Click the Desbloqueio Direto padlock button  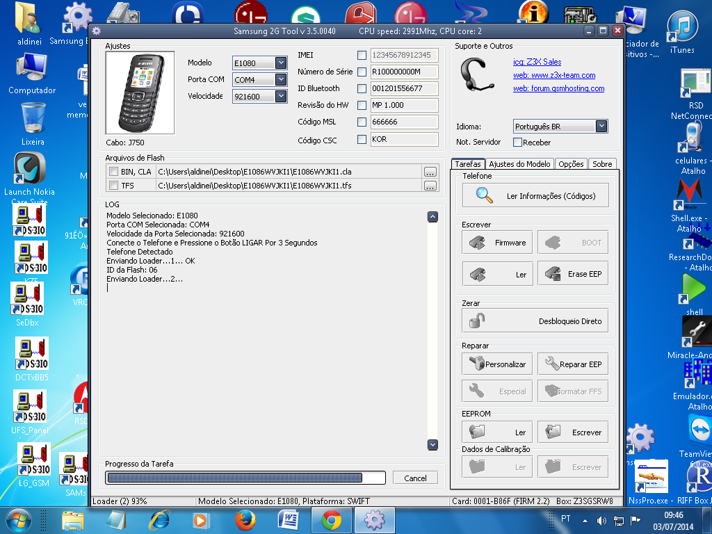tap(535, 321)
